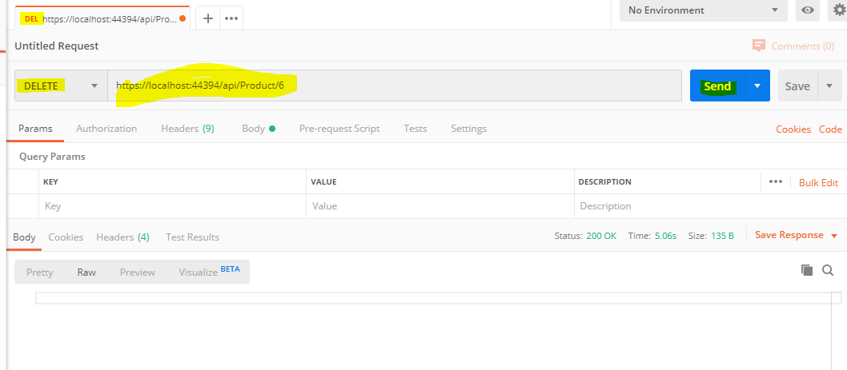Open the request Settings tab

pos(469,129)
